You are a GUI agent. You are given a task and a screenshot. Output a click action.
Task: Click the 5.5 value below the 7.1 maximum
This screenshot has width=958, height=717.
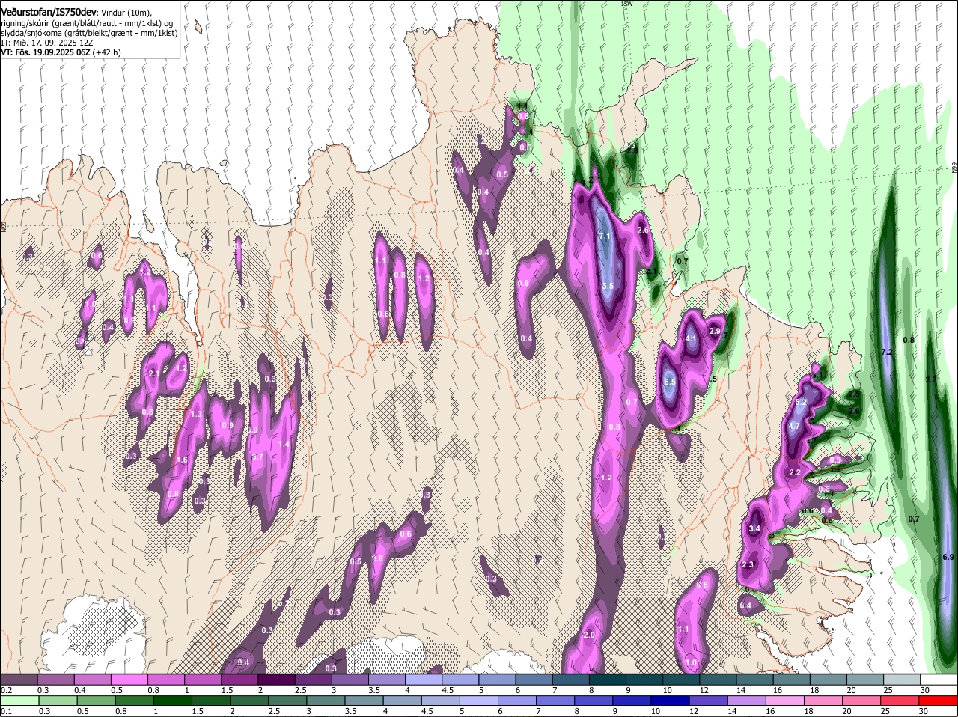608,286
